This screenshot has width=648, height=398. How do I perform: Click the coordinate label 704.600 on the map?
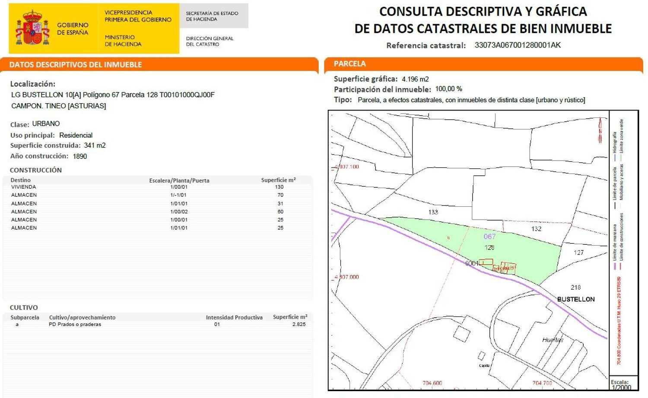click(433, 382)
